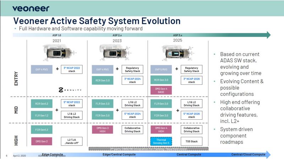Select the '3* NCAP 2022 stack' box
284x159 pixels.
(72, 69)
